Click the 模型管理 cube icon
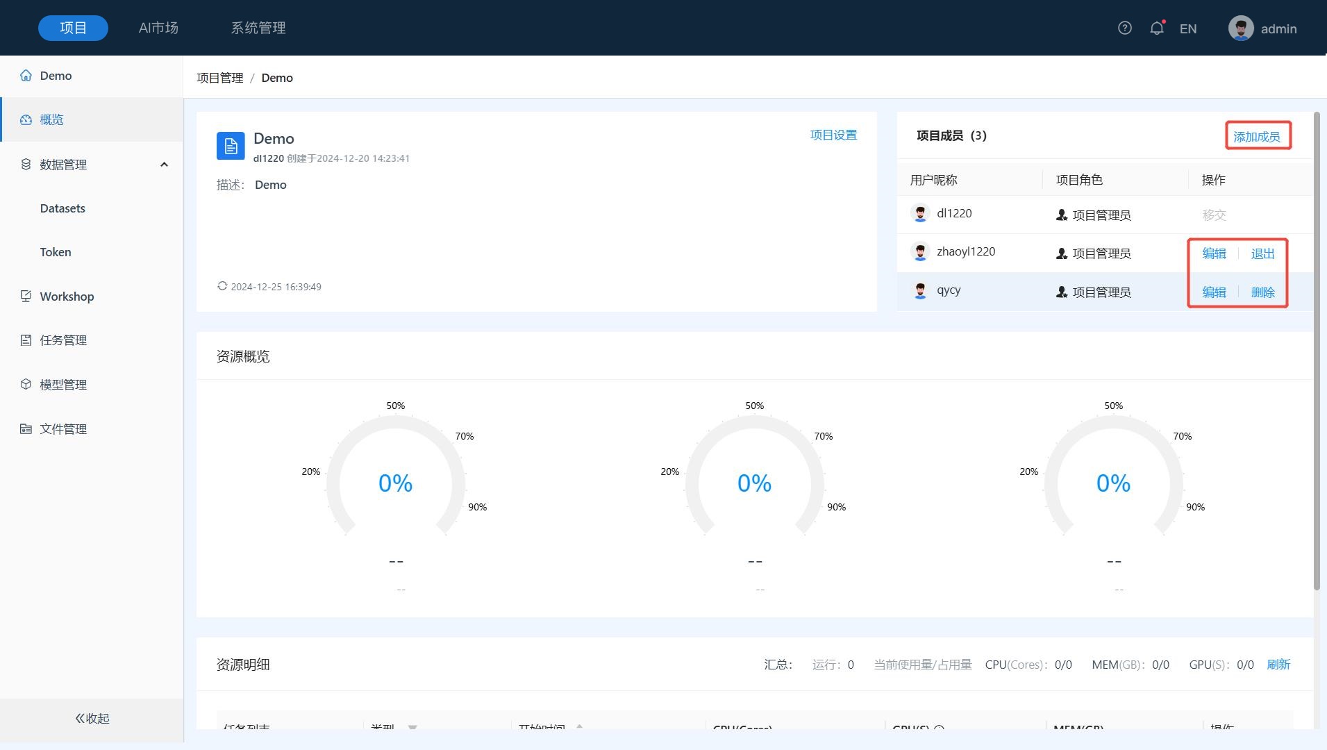Image resolution: width=1327 pixels, height=750 pixels. click(x=26, y=384)
